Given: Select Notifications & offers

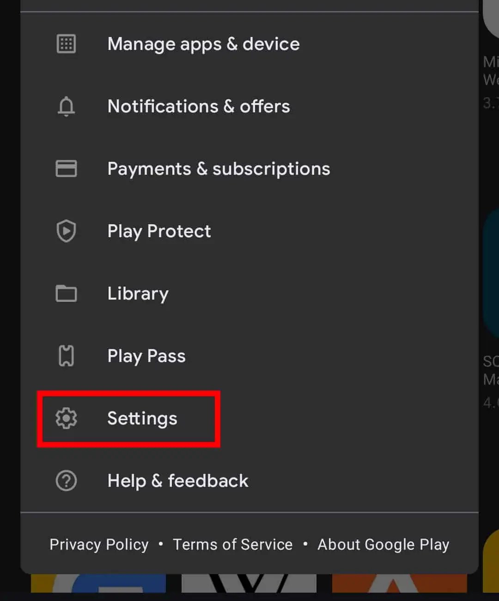Looking at the screenshot, I should [199, 106].
